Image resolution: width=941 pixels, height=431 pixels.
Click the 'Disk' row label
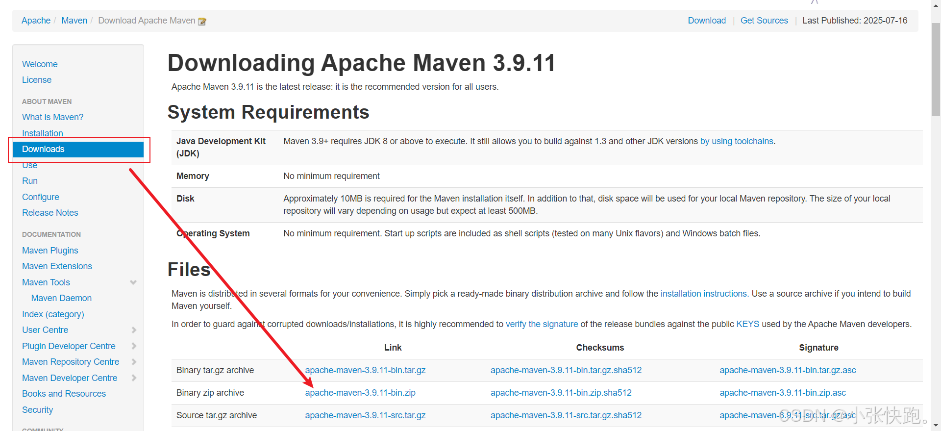[x=185, y=199]
